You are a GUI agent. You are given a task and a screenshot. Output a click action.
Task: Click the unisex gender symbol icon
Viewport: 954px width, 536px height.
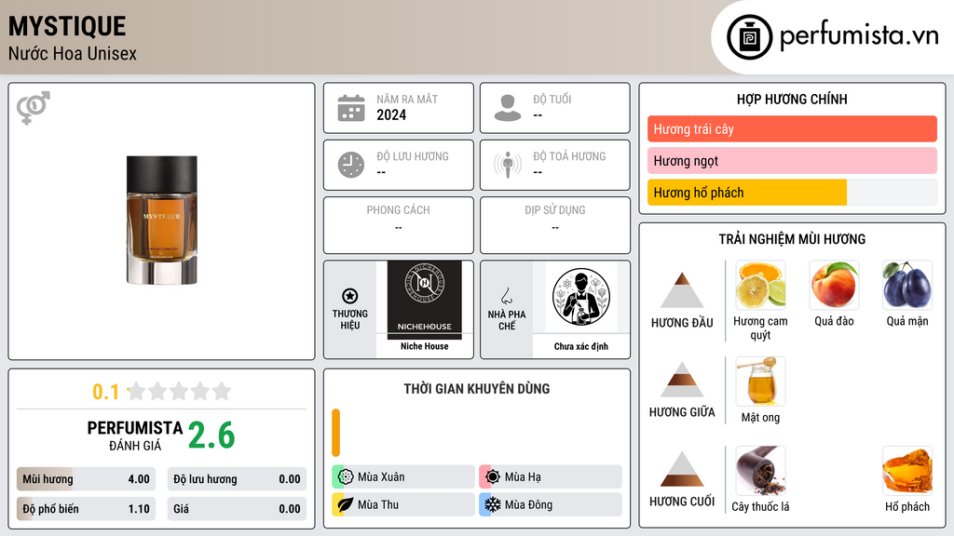[33, 108]
